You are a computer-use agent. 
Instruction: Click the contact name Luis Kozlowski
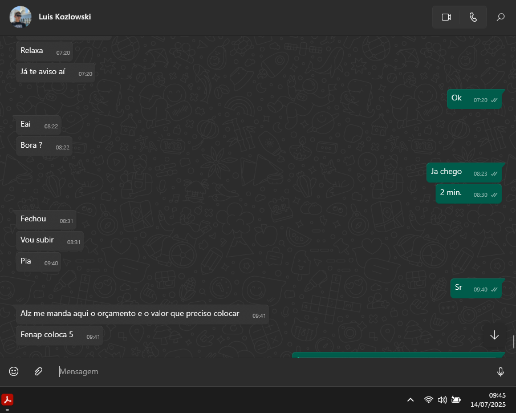[x=64, y=17]
